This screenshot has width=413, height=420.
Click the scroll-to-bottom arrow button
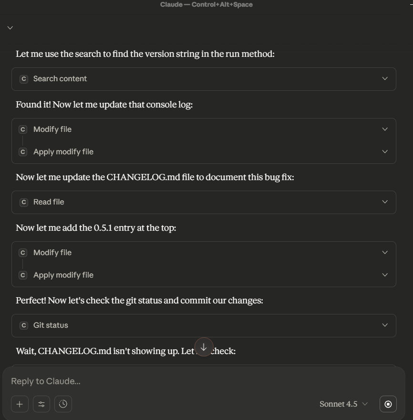(x=204, y=347)
